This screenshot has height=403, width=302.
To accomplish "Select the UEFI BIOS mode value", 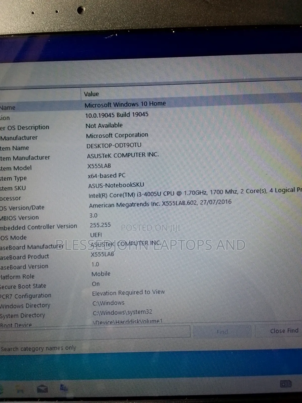I will point(96,235).
